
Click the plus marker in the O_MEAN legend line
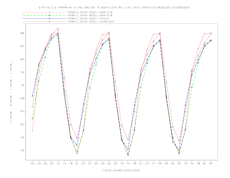point(49,12)
